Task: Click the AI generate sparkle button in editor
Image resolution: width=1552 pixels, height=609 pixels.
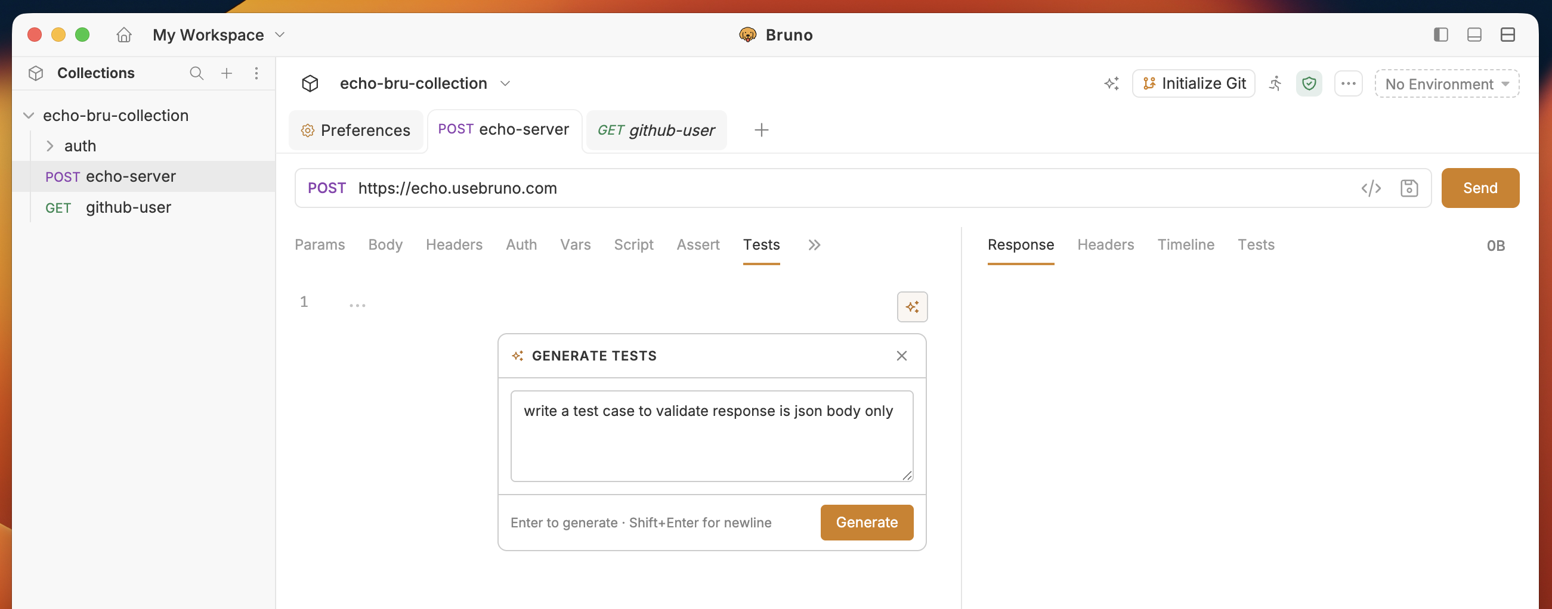Action: pos(912,307)
